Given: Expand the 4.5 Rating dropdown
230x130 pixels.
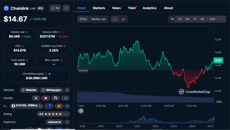Looking at the screenshot, I should click(65, 114).
